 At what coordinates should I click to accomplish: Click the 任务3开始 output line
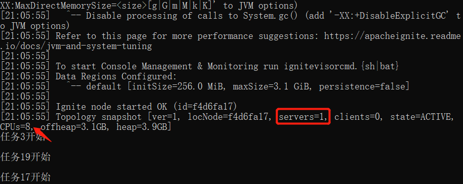point(23,137)
